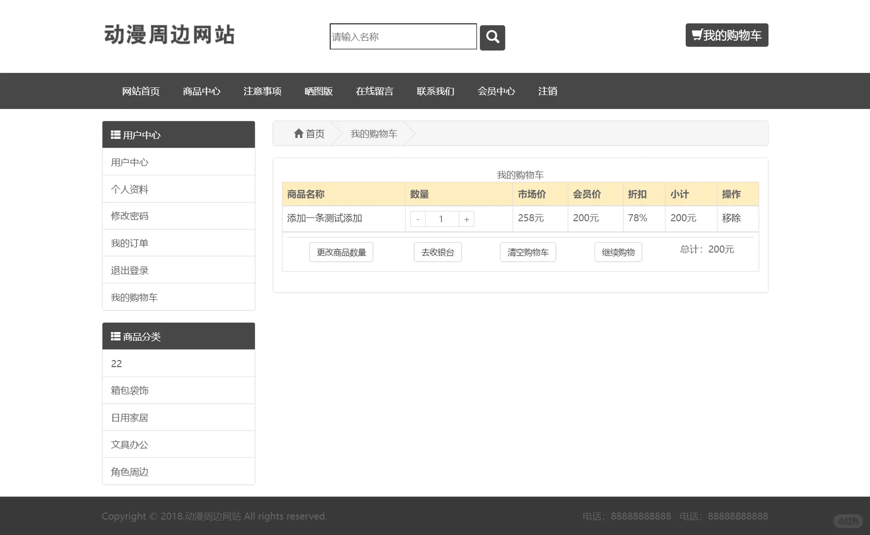Decrease item quantity with the - button

418,218
